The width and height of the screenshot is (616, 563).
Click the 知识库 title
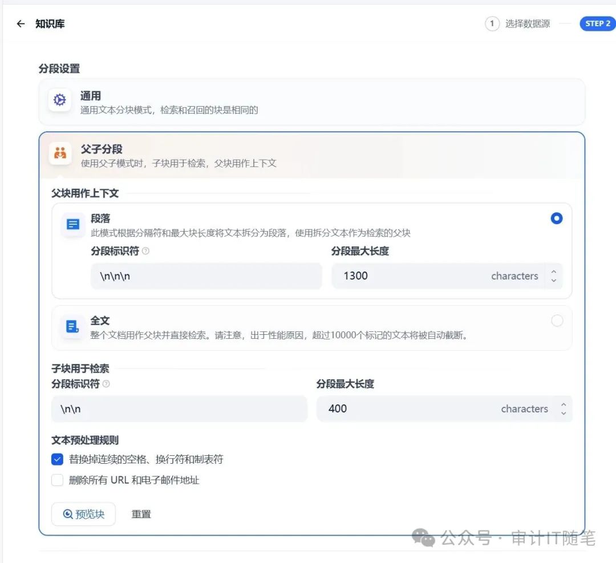tap(50, 24)
